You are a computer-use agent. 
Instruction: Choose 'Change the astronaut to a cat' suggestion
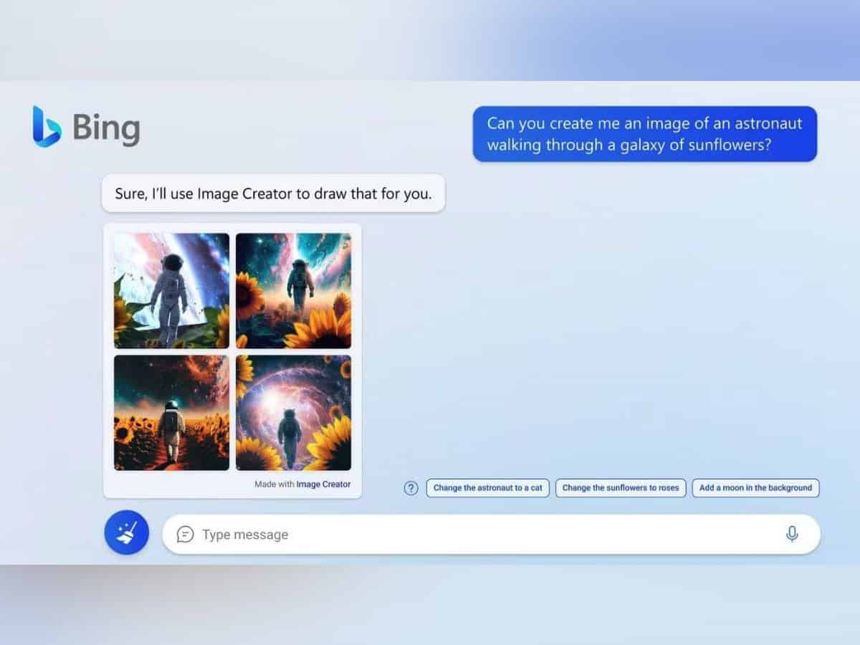(487, 488)
